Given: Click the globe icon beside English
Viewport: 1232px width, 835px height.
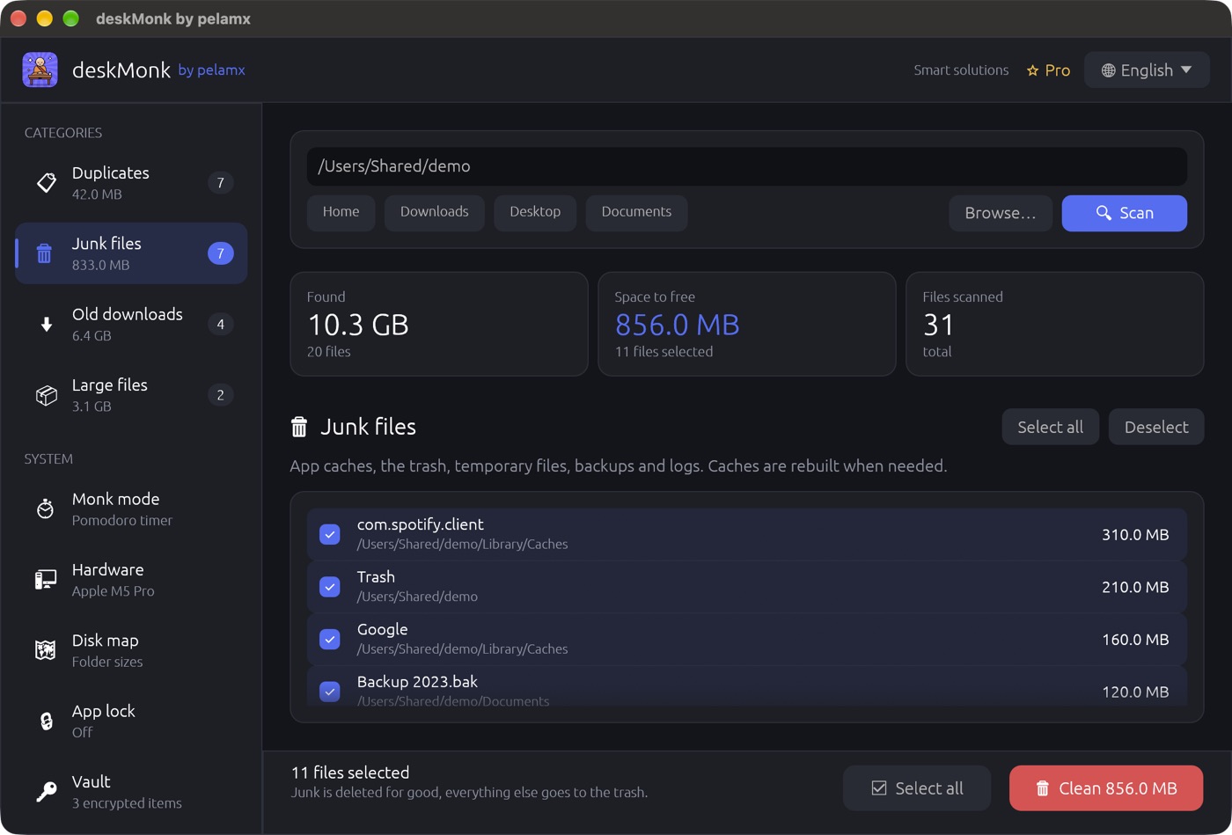Looking at the screenshot, I should (1109, 70).
